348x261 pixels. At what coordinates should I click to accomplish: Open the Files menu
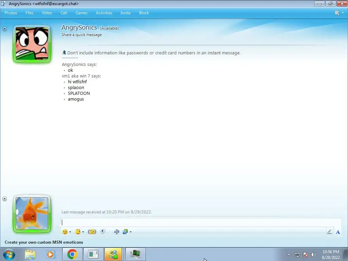tap(29, 13)
